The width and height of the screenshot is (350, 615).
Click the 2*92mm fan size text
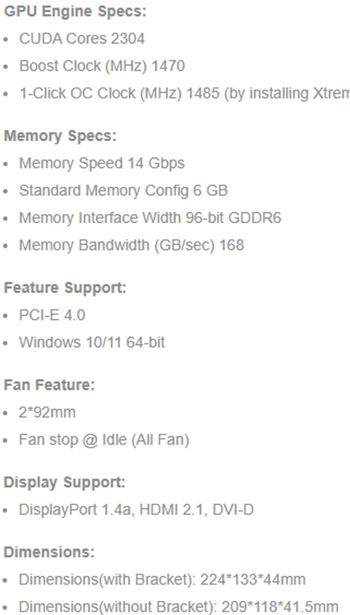[x=47, y=413]
